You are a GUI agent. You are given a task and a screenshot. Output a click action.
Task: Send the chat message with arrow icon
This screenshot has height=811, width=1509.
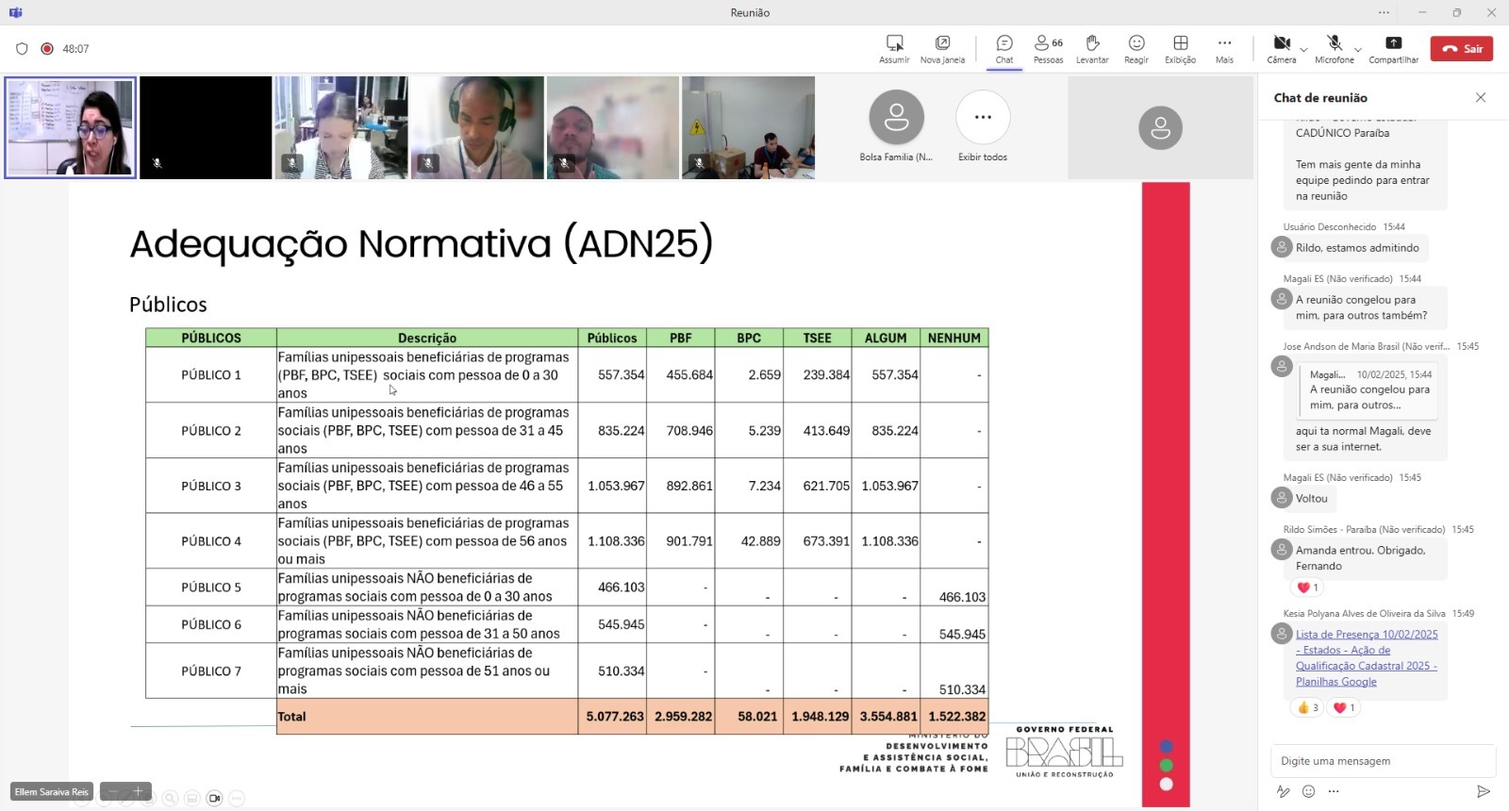[x=1483, y=791]
